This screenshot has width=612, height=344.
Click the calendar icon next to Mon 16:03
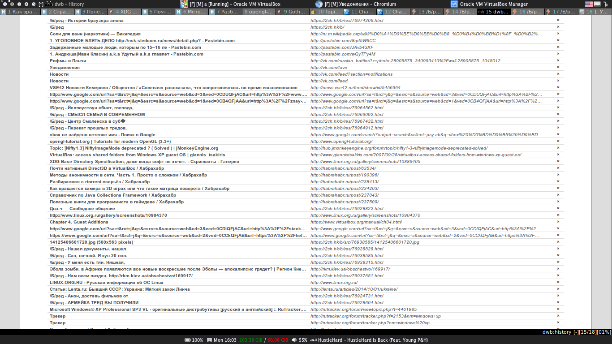[210, 340]
